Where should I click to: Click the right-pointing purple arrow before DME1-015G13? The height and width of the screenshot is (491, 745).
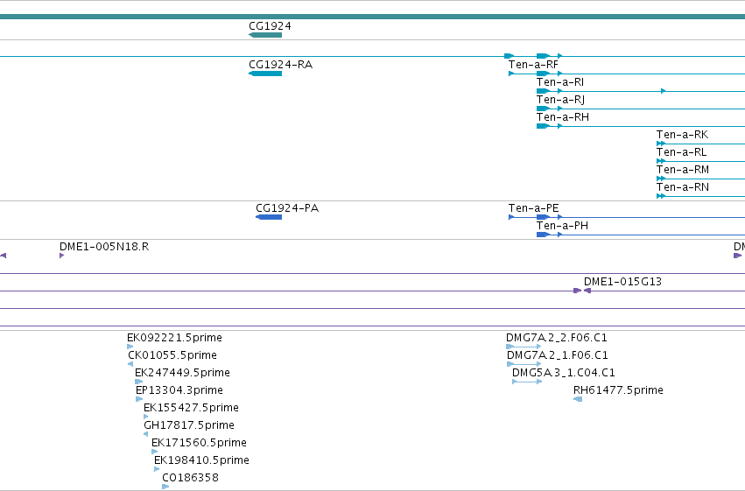click(x=577, y=291)
